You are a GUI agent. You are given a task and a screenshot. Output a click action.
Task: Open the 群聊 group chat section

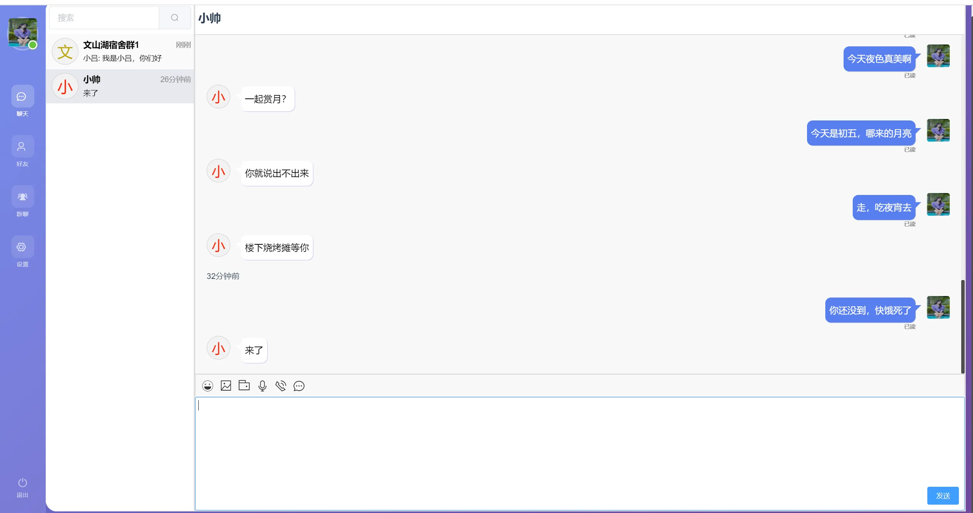click(x=22, y=197)
